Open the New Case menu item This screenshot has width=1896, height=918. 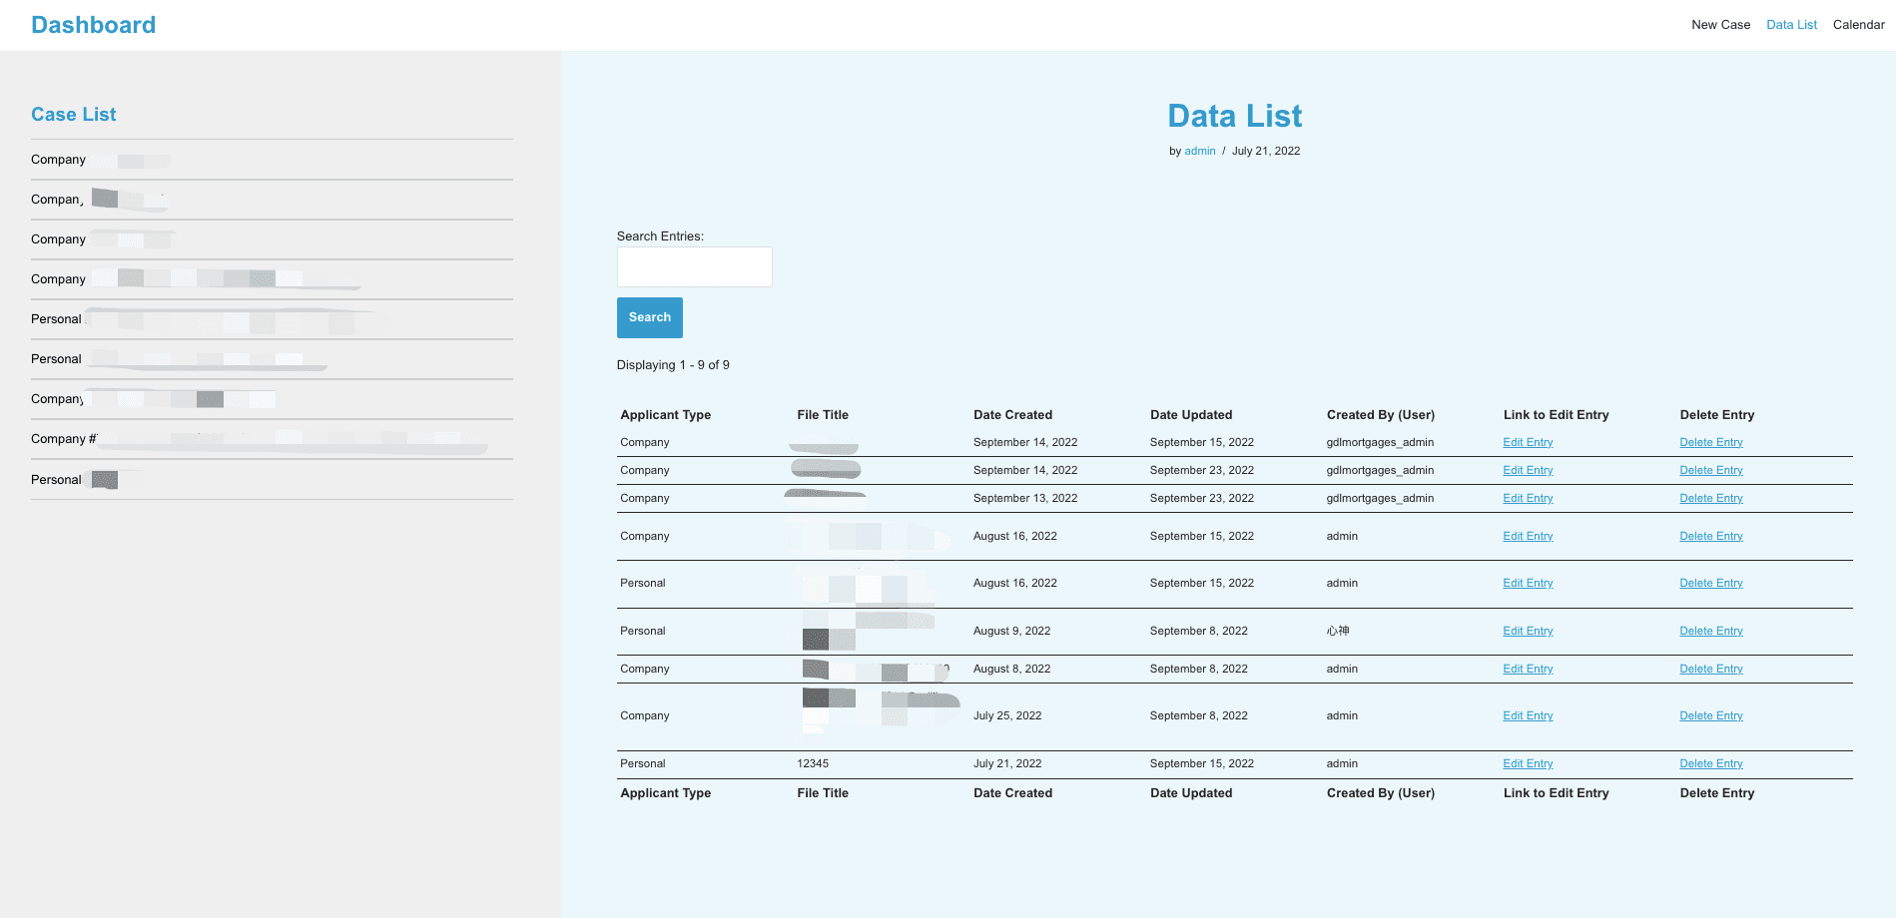[x=1720, y=25]
